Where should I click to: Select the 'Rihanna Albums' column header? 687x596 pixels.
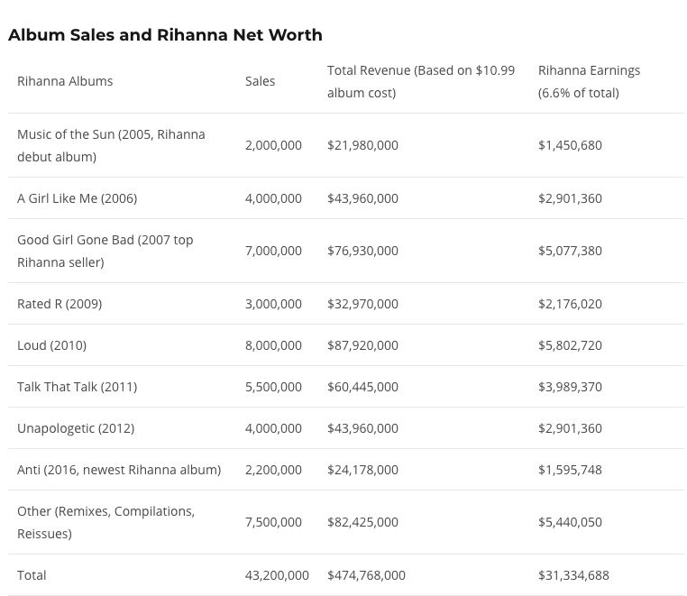(65, 81)
